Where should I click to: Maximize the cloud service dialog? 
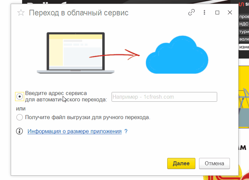[217, 12]
